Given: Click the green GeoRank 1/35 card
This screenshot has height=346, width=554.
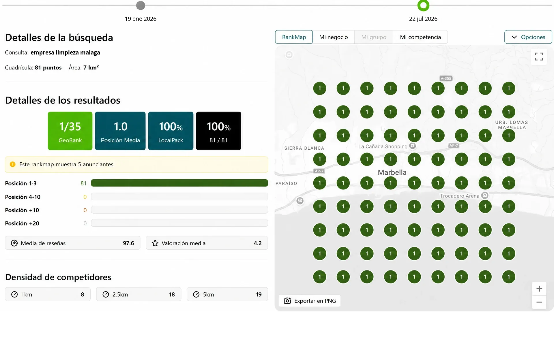Looking at the screenshot, I should [70, 131].
